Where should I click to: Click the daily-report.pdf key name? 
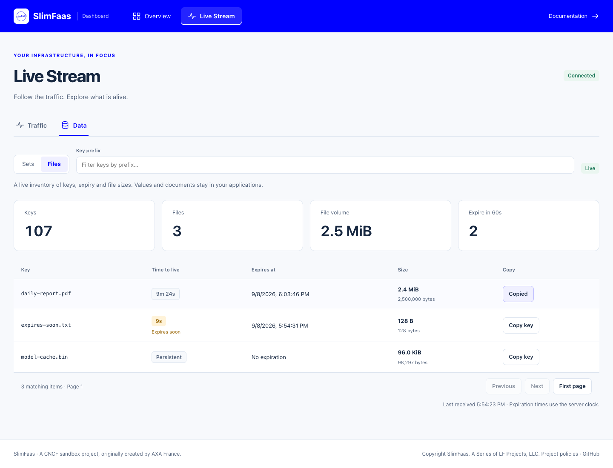[46, 294]
